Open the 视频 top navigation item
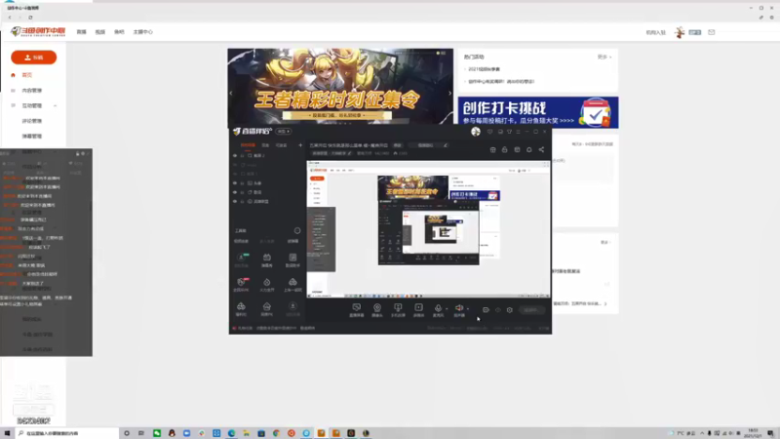780x439 pixels. [x=100, y=32]
